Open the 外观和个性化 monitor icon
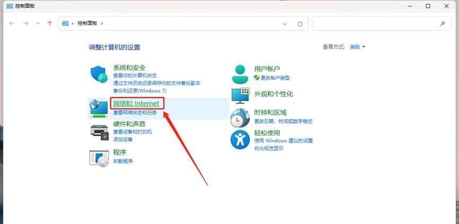Screen dimensions: 459x224 (240, 95)
